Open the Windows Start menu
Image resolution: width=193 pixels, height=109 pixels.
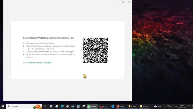click(x=3, y=106)
